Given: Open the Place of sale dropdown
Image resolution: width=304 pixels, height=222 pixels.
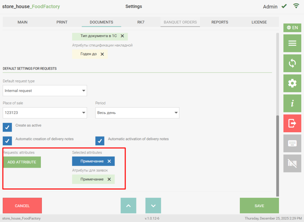Looking at the screenshot, I should click(x=45, y=113).
